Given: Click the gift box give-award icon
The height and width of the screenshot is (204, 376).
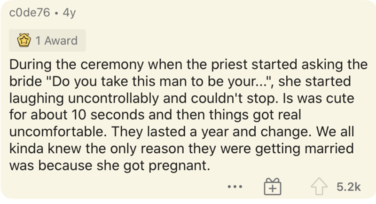Looking at the screenshot, I should tap(273, 186).
